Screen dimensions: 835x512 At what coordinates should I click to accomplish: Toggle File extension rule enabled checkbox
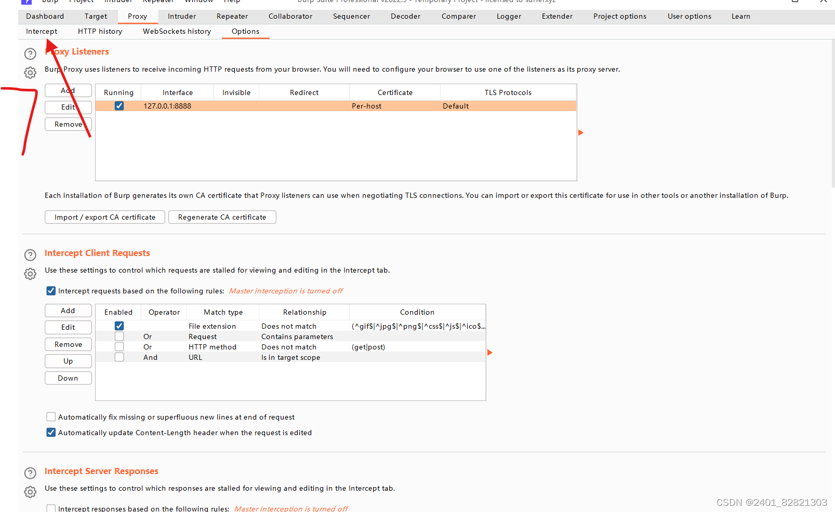point(120,326)
